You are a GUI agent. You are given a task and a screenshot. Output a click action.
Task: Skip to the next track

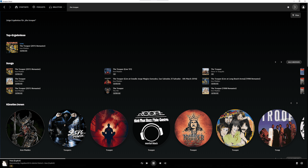click(x=160, y=163)
